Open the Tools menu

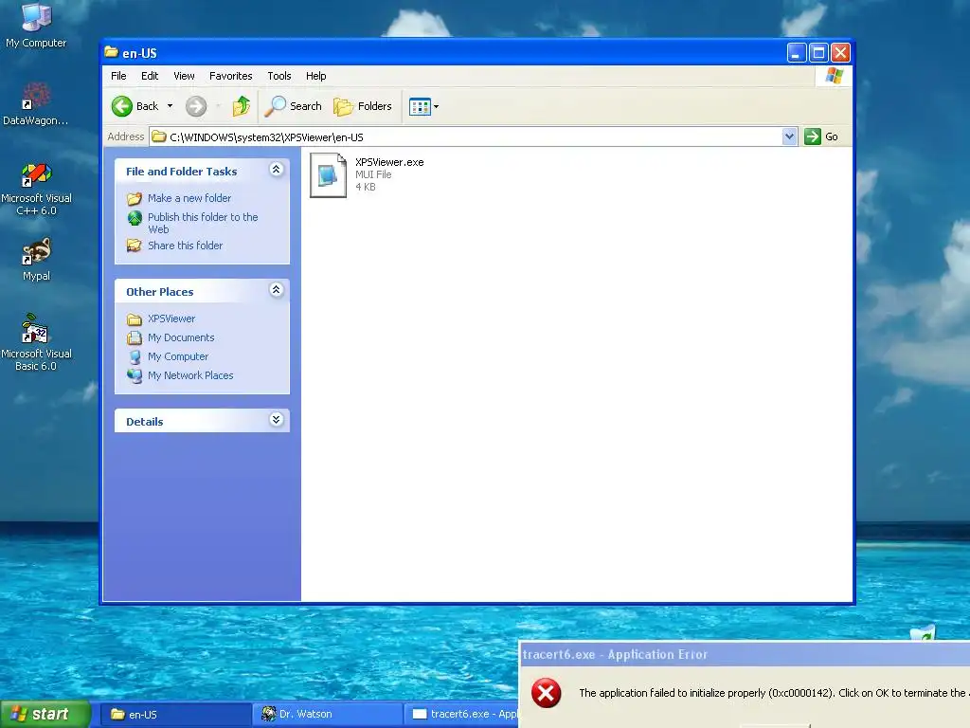[279, 76]
